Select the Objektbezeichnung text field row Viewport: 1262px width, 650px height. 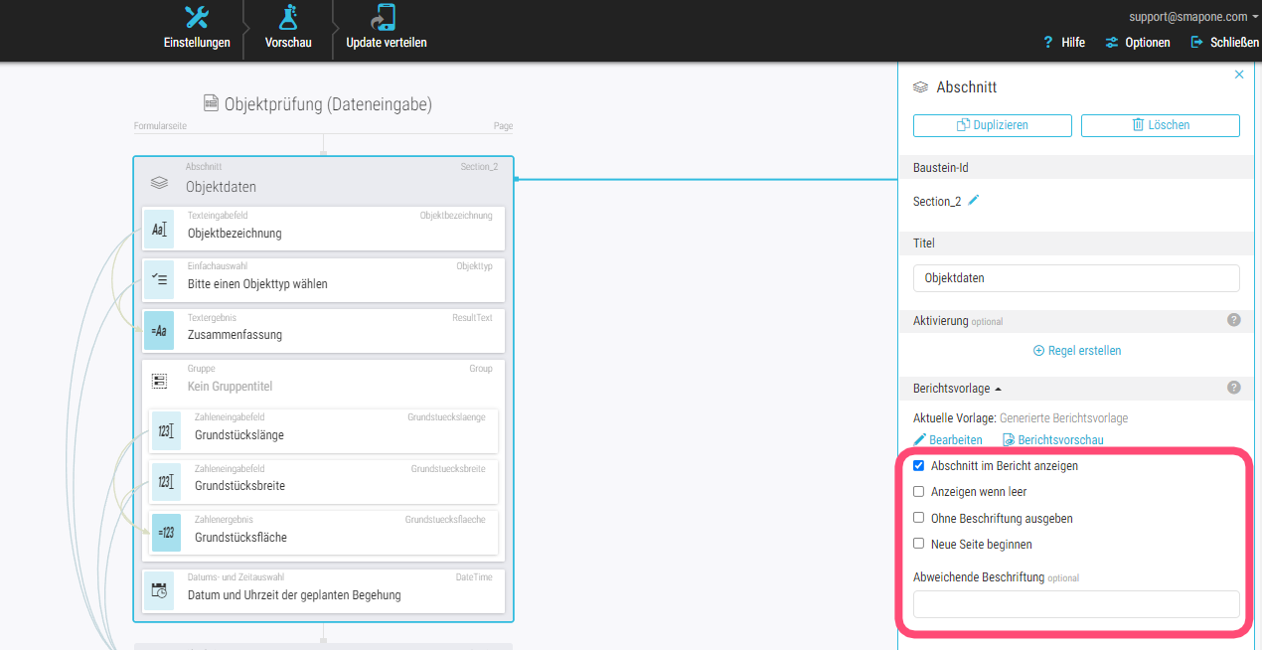pos(323,229)
